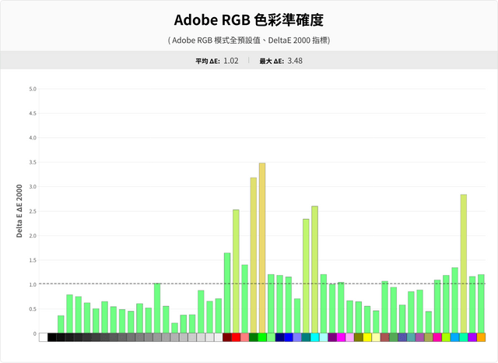498x363 pixels.
Task: Click the chart title Adobe RGB 色彩準確度
Action: [x=249, y=19]
